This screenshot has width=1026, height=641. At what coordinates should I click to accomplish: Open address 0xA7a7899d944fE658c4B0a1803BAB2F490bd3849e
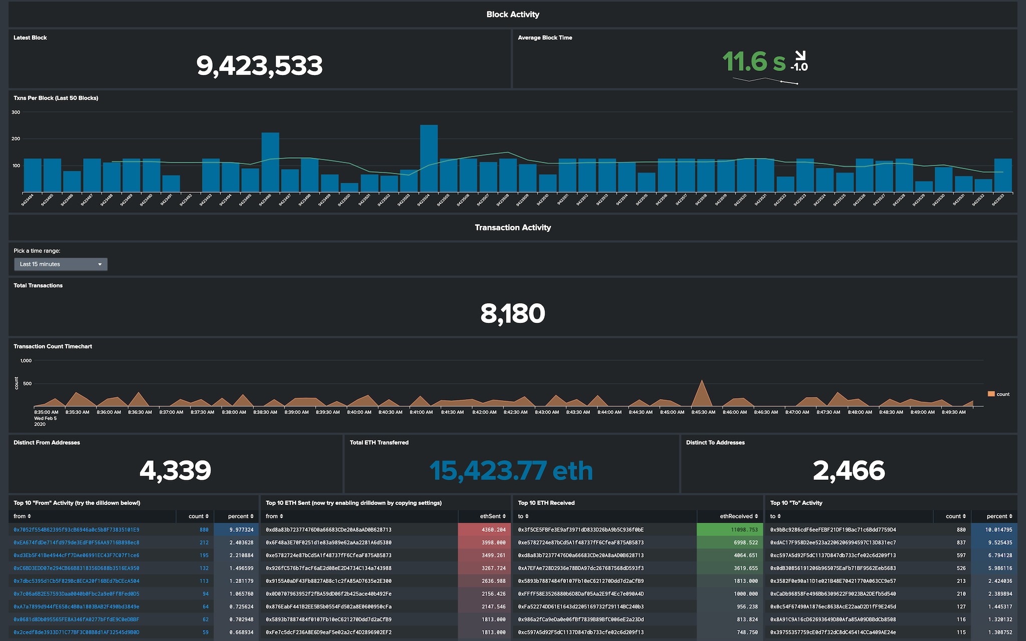pyautogui.click(x=77, y=607)
